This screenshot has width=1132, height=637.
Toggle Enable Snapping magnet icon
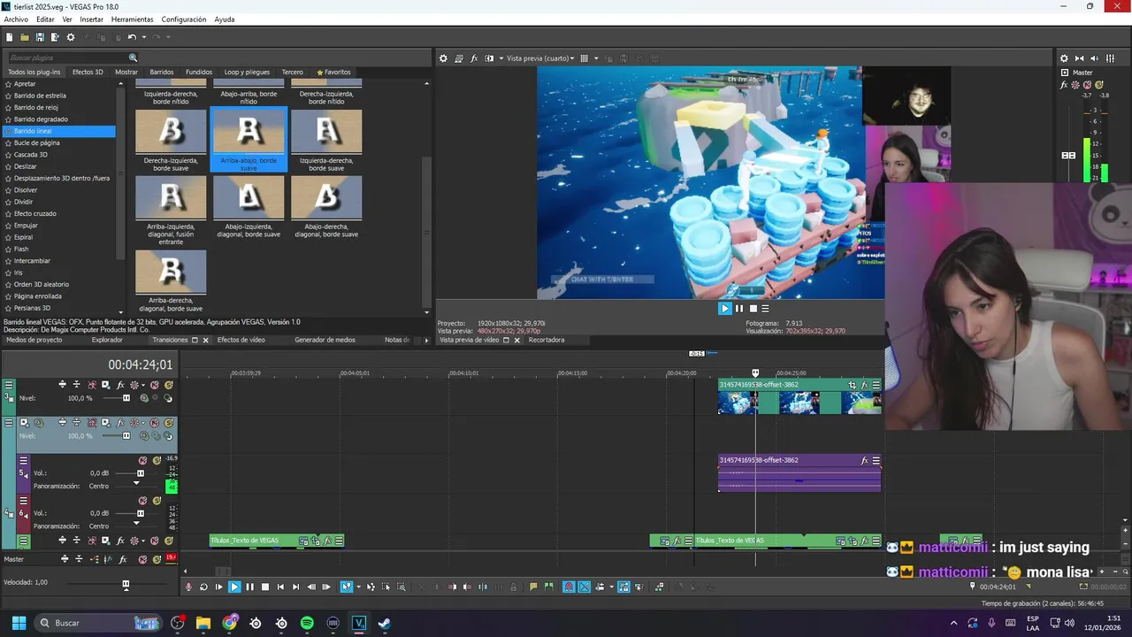pyautogui.click(x=569, y=587)
